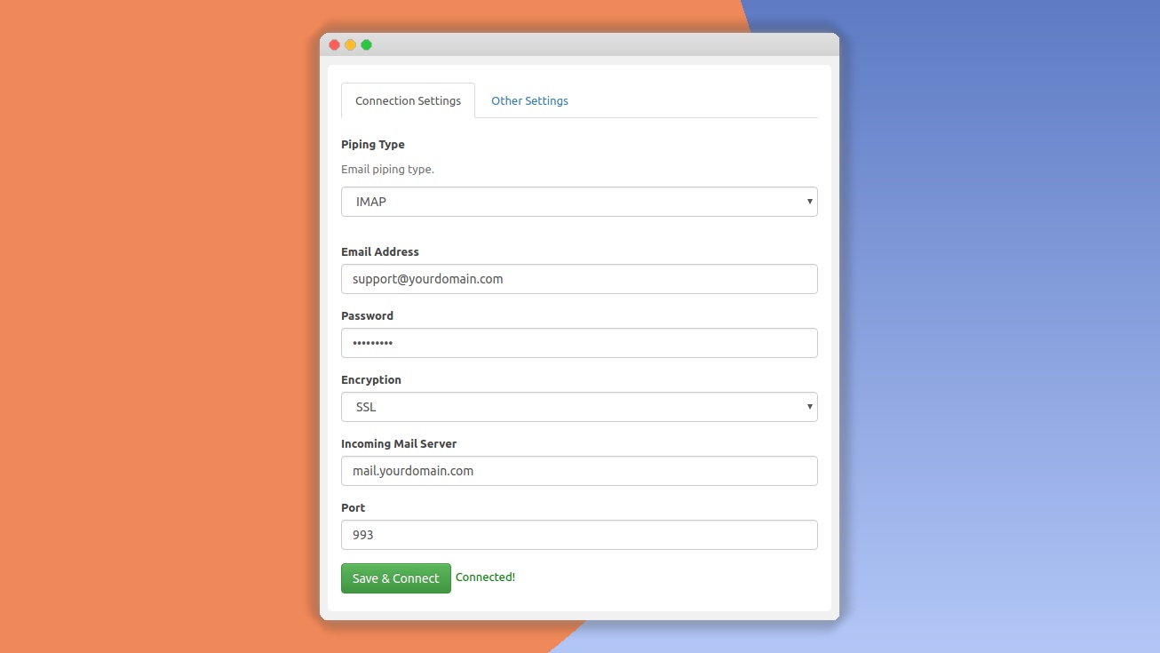Click the green maximize window button
1160x653 pixels.
click(x=367, y=45)
